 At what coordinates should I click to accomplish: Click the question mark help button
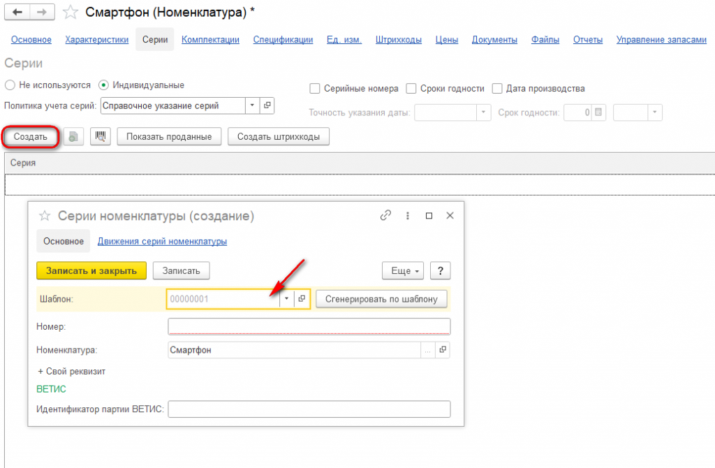[440, 270]
